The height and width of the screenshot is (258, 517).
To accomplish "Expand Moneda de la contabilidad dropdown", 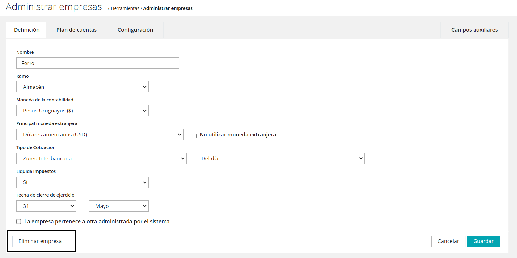I will (82, 111).
